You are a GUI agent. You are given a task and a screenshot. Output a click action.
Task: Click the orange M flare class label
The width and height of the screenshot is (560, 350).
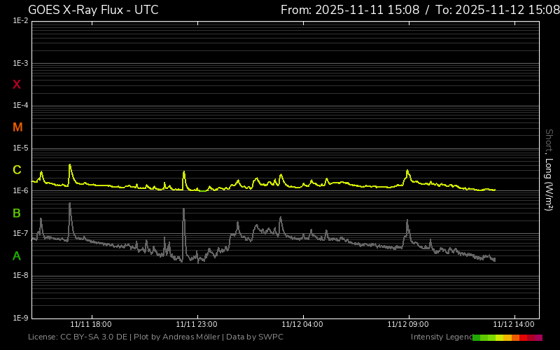(17, 127)
